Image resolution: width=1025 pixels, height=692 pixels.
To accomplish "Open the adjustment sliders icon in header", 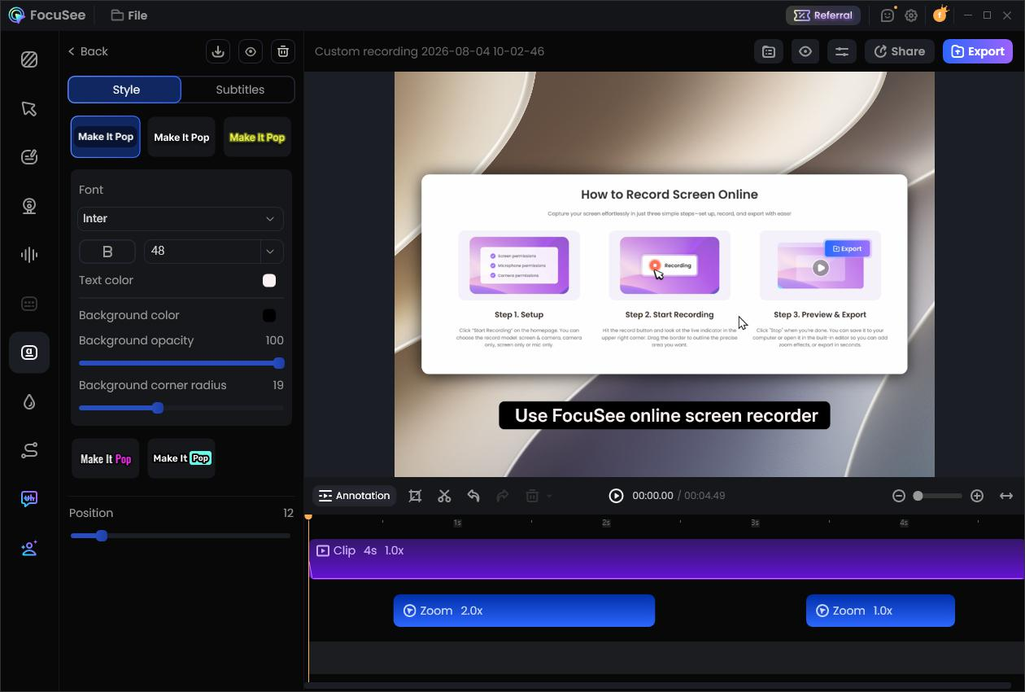I will pos(842,51).
